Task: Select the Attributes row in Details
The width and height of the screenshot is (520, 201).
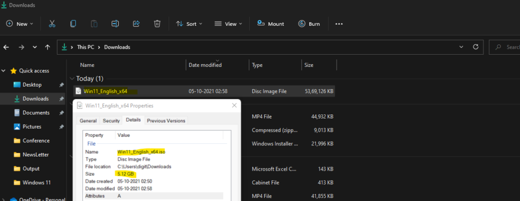Action: 153,196
